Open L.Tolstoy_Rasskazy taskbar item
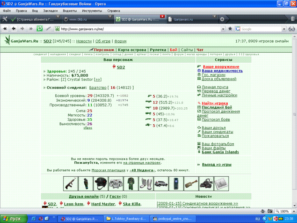Screen dimensions: 297x223 [x=126, y=219]
